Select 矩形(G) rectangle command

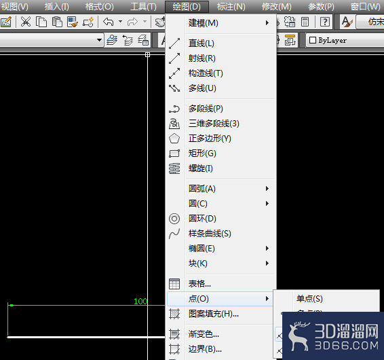point(221,154)
